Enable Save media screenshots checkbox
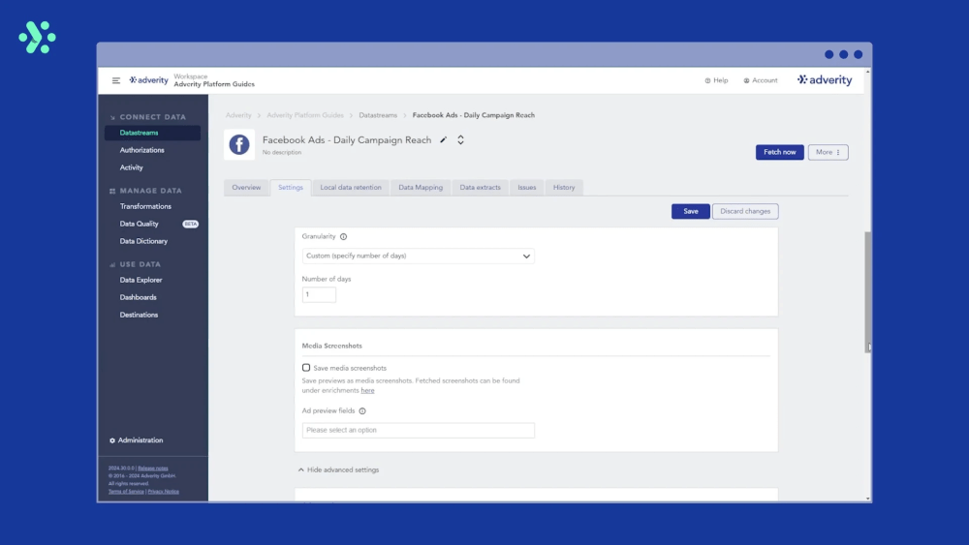Image resolution: width=969 pixels, height=545 pixels. 306,368
